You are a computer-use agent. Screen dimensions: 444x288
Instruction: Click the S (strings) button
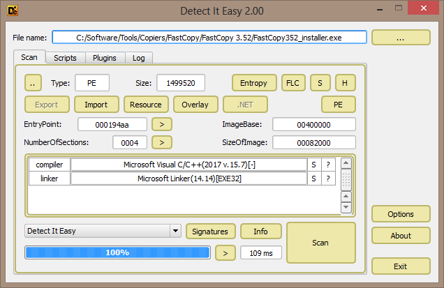click(320, 83)
